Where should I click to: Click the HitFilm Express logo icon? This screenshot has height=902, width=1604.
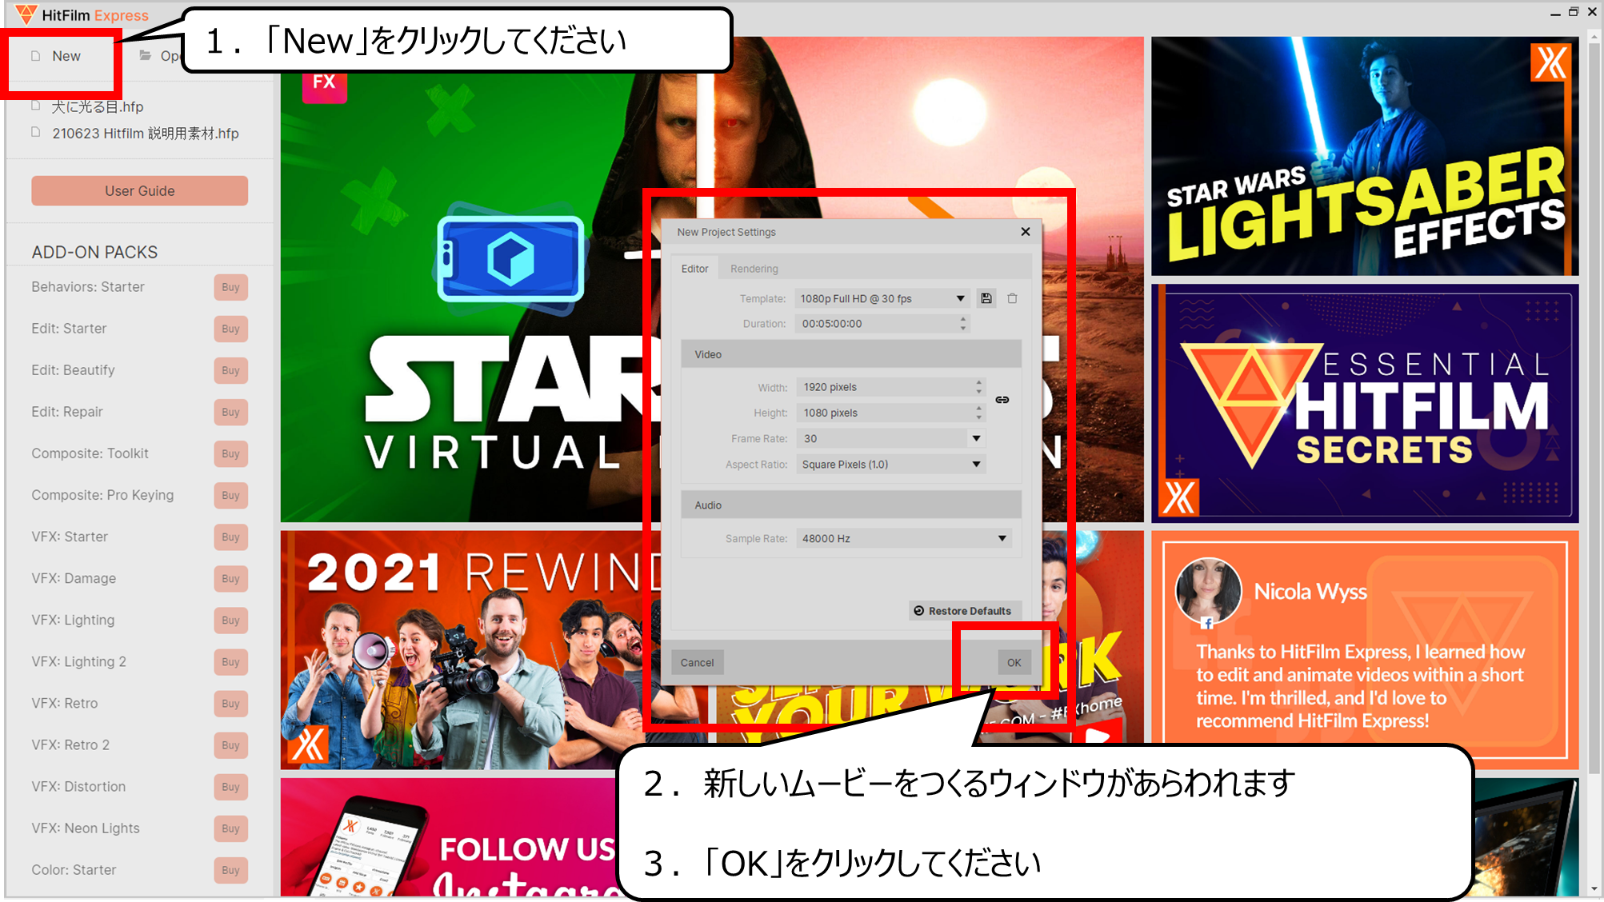point(26,14)
